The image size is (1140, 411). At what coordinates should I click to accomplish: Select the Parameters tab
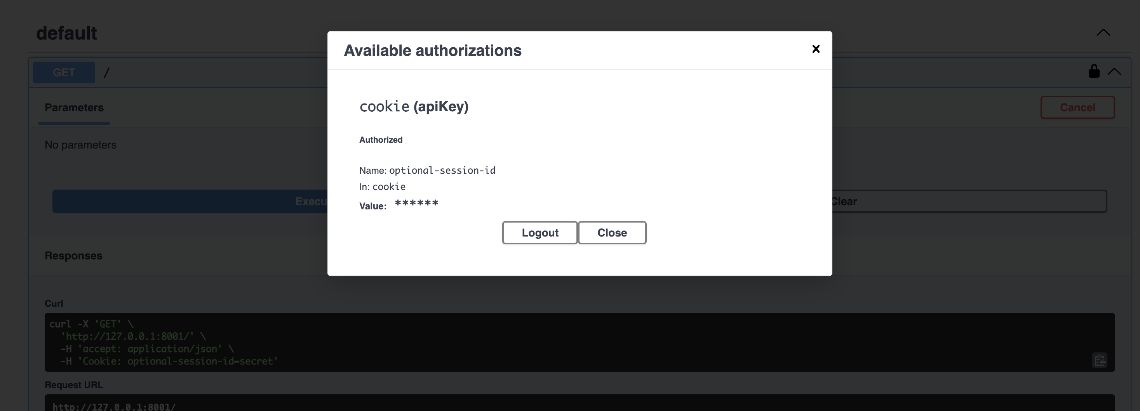pos(74,108)
